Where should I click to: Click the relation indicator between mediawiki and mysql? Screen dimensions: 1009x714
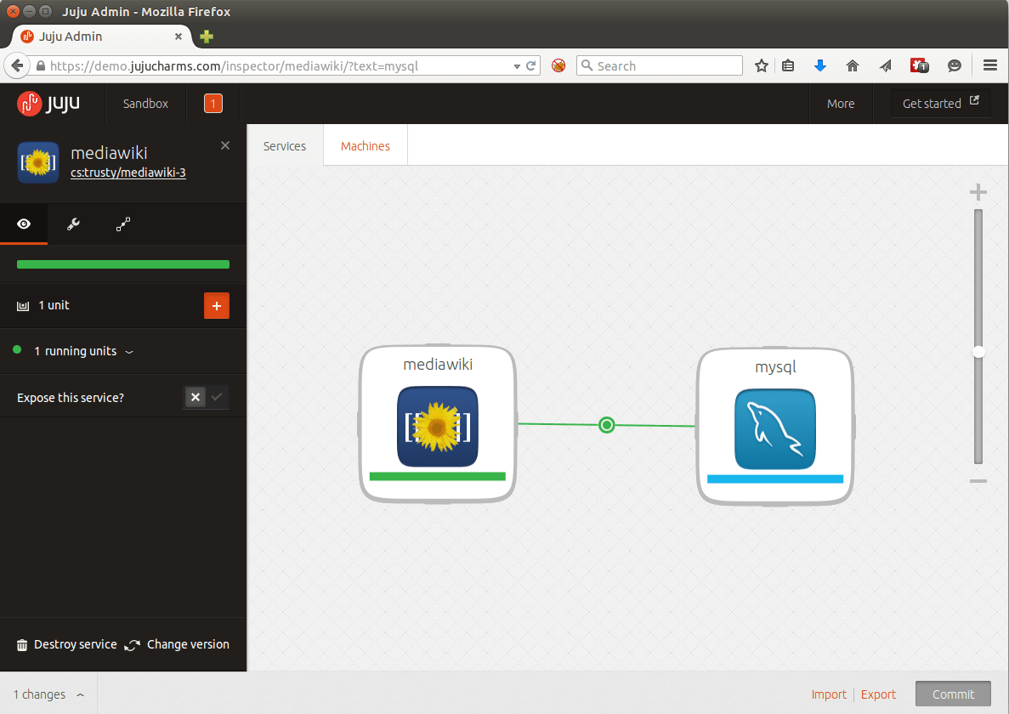606,424
